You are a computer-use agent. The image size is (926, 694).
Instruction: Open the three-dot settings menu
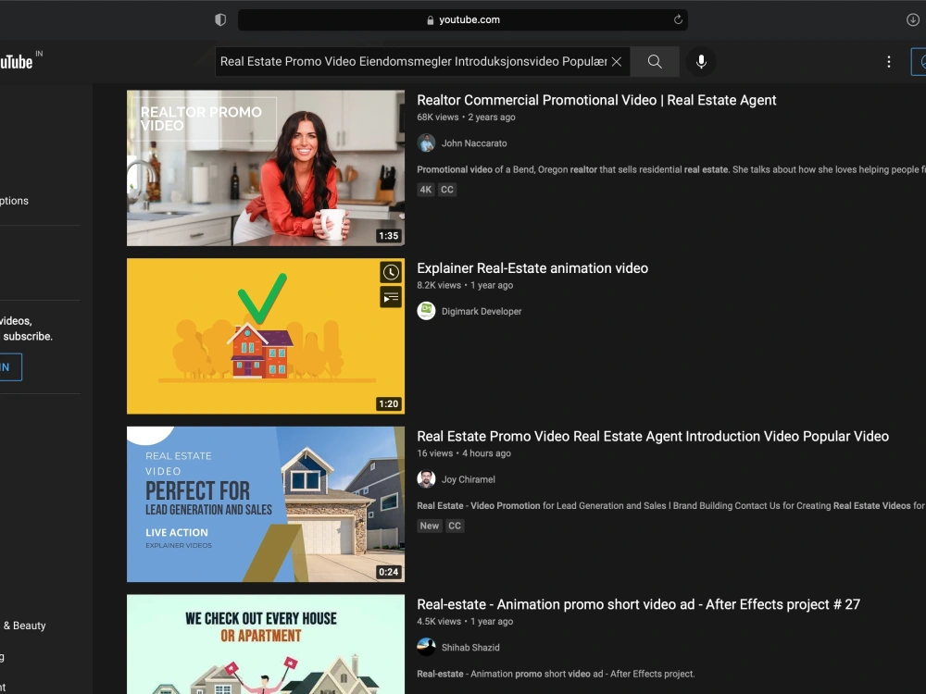click(x=888, y=61)
